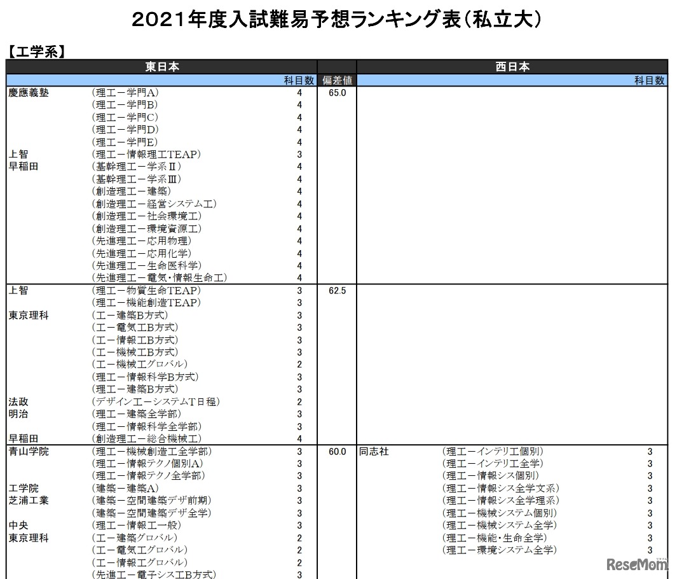677x579 pixels.
Task: Click the (理工-学門D) entry
Action: [x=125, y=130]
